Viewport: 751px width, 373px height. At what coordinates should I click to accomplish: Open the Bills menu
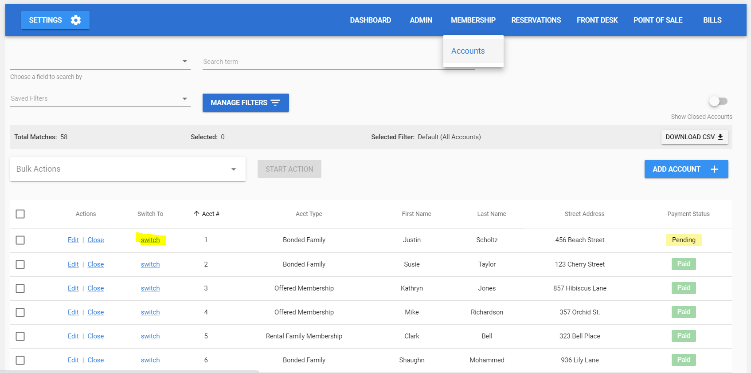click(x=712, y=20)
